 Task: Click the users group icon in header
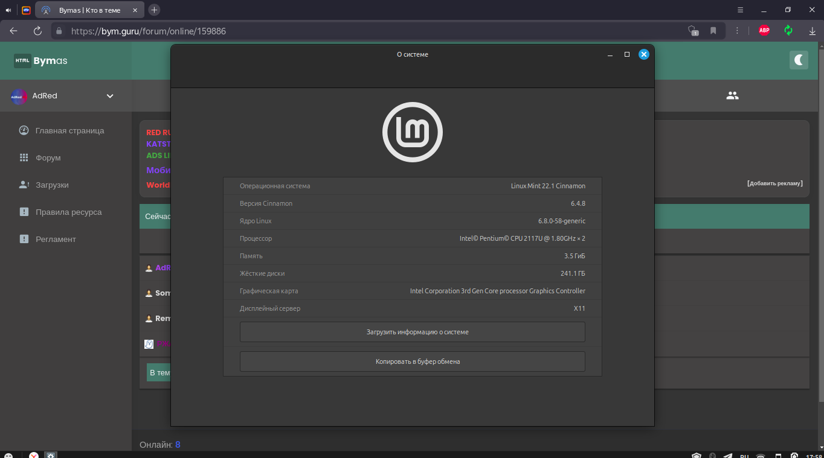pos(732,95)
